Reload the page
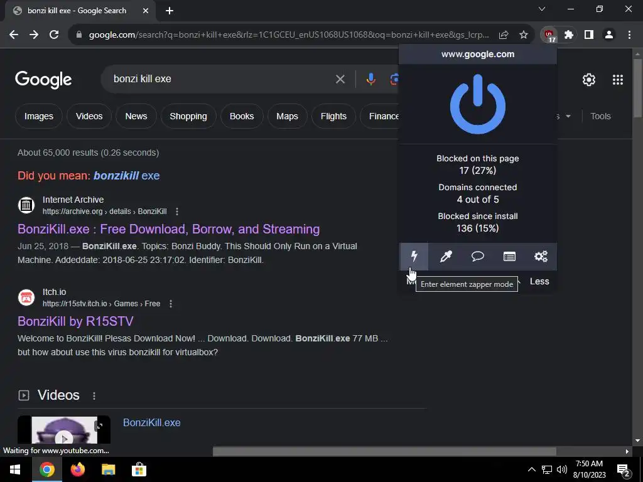Image resolution: width=643 pixels, height=482 pixels. [x=54, y=35]
